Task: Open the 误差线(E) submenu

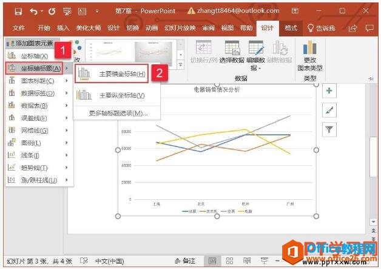Action: point(39,118)
